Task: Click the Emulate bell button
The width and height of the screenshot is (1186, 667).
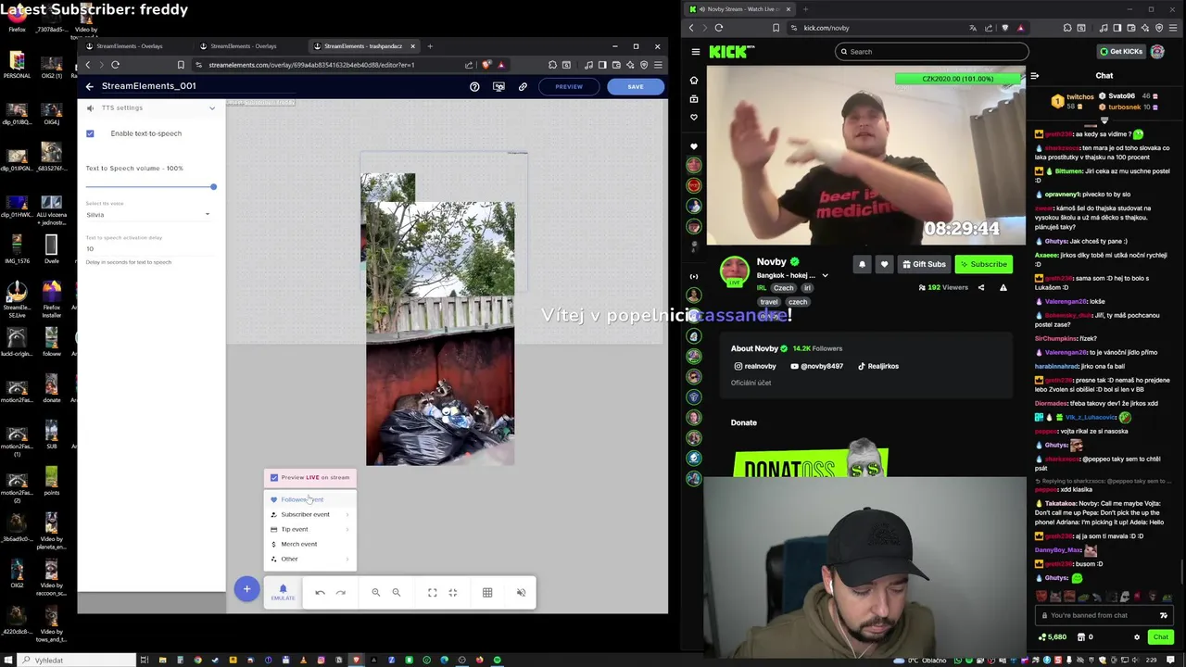Action: (x=283, y=592)
